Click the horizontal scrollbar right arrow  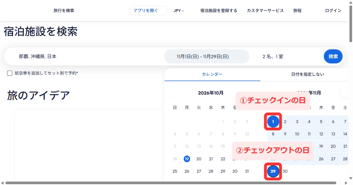pos(347,183)
